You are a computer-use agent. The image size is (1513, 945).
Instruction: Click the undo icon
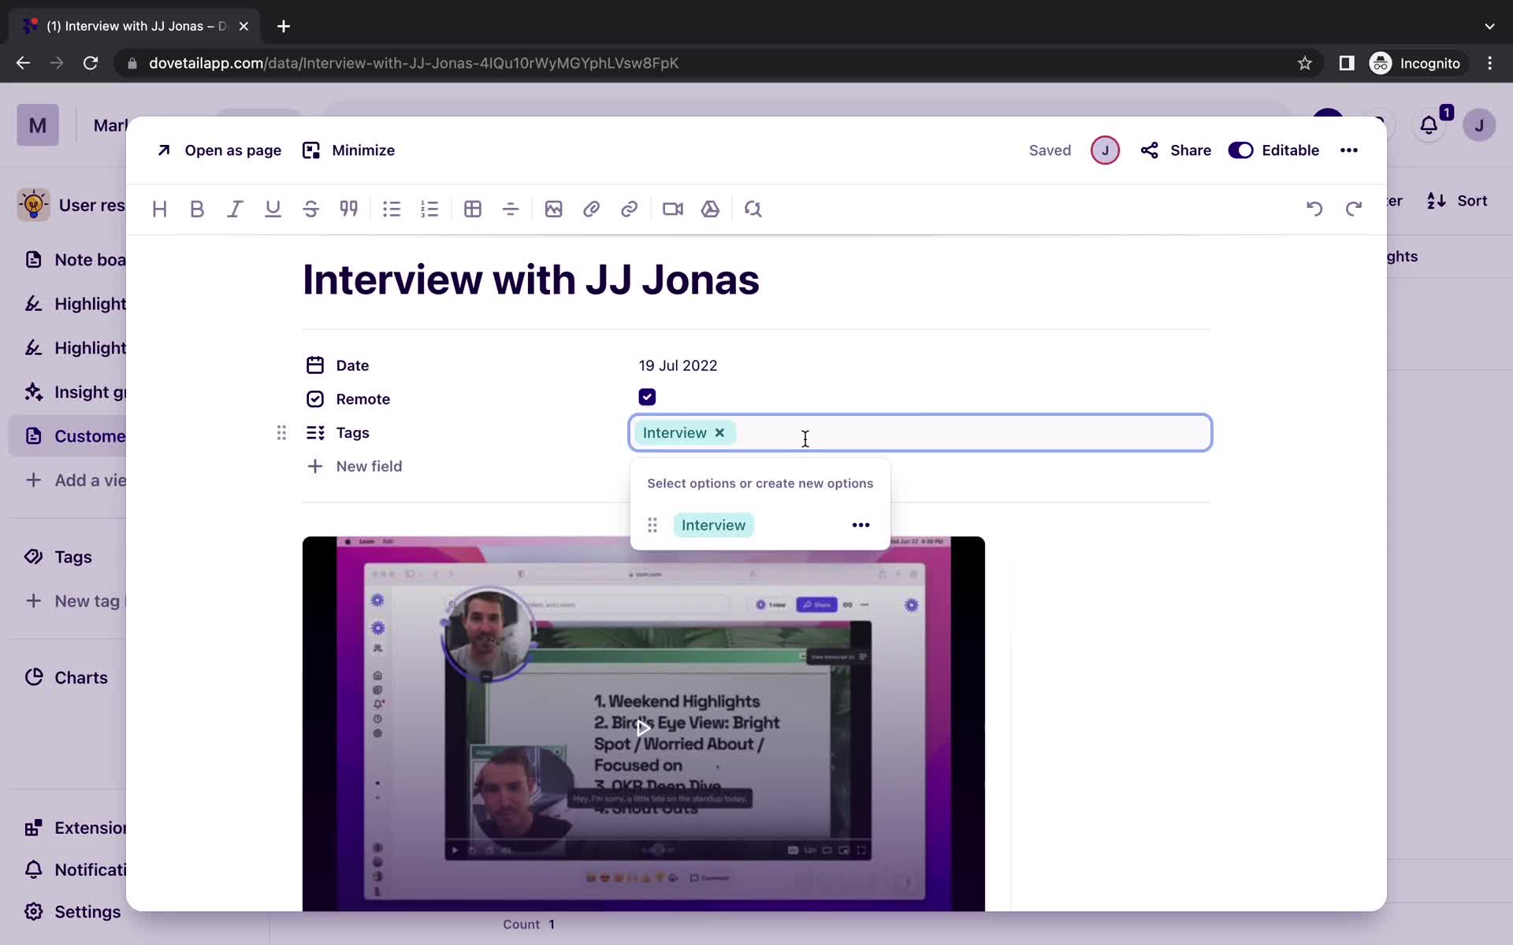coord(1314,208)
